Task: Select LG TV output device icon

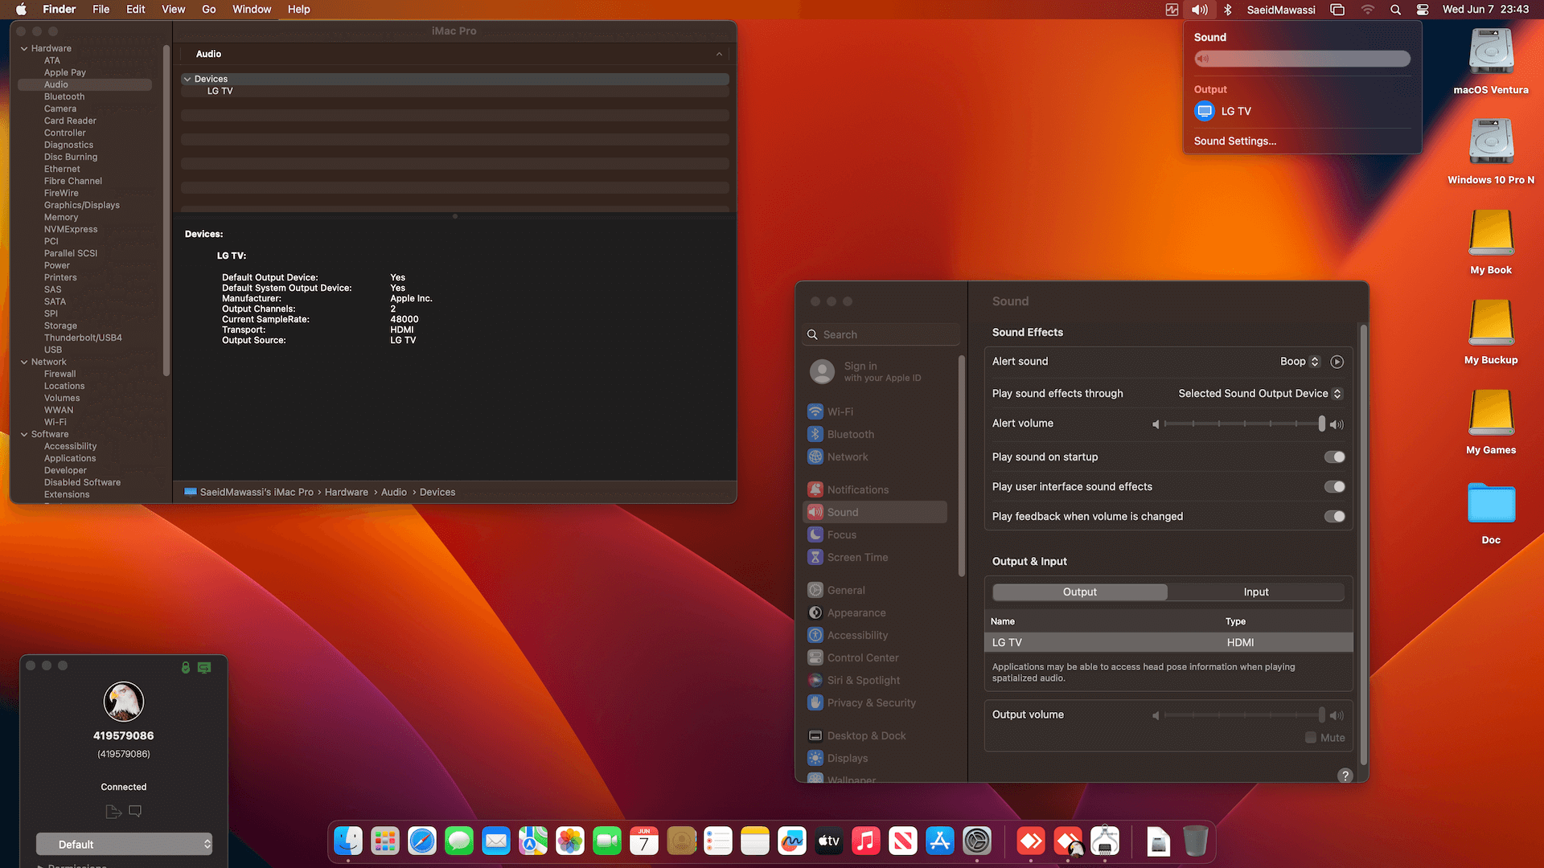Action: (x=1205, y=111)
